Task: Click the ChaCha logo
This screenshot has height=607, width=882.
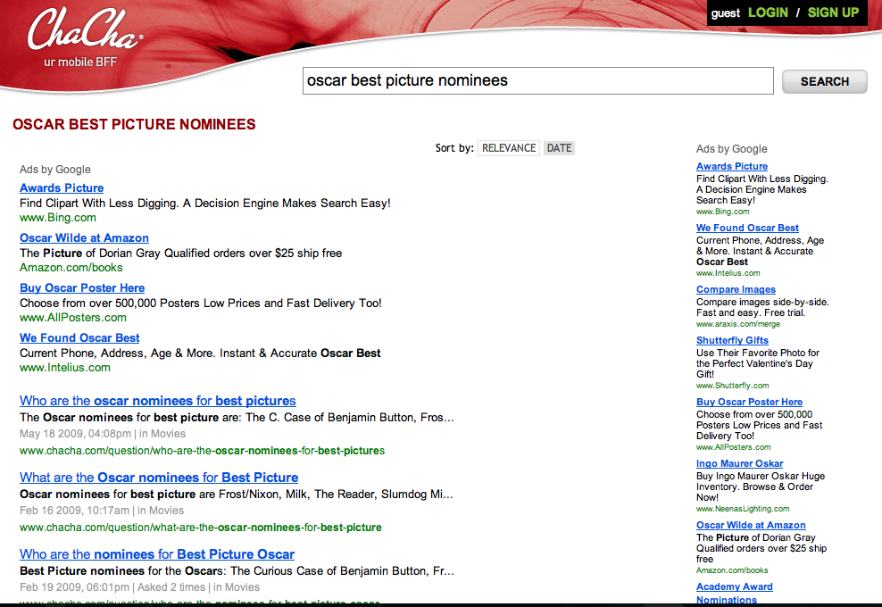Action: (x=84, y=33)
